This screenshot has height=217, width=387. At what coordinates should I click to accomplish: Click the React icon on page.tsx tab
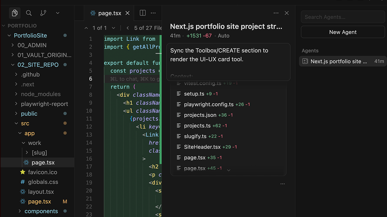[93, 13]
